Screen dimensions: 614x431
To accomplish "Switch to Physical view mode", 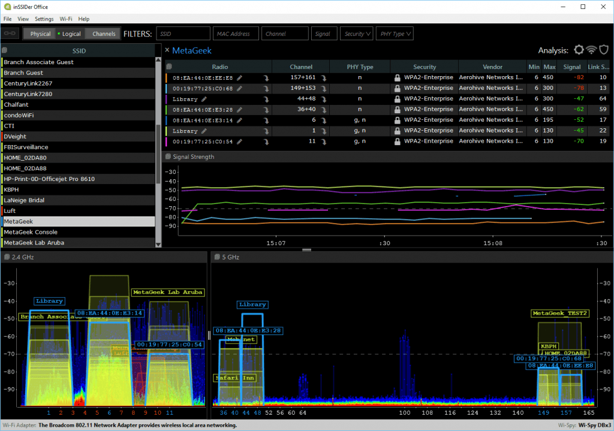I will coord(40,34).
